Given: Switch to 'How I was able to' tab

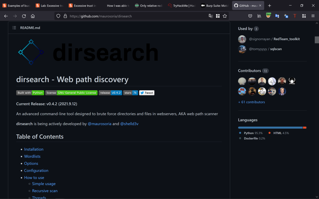Looking at the screenshot, I should 115,6.
